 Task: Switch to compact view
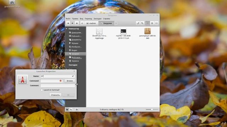(x=156, y=23)
